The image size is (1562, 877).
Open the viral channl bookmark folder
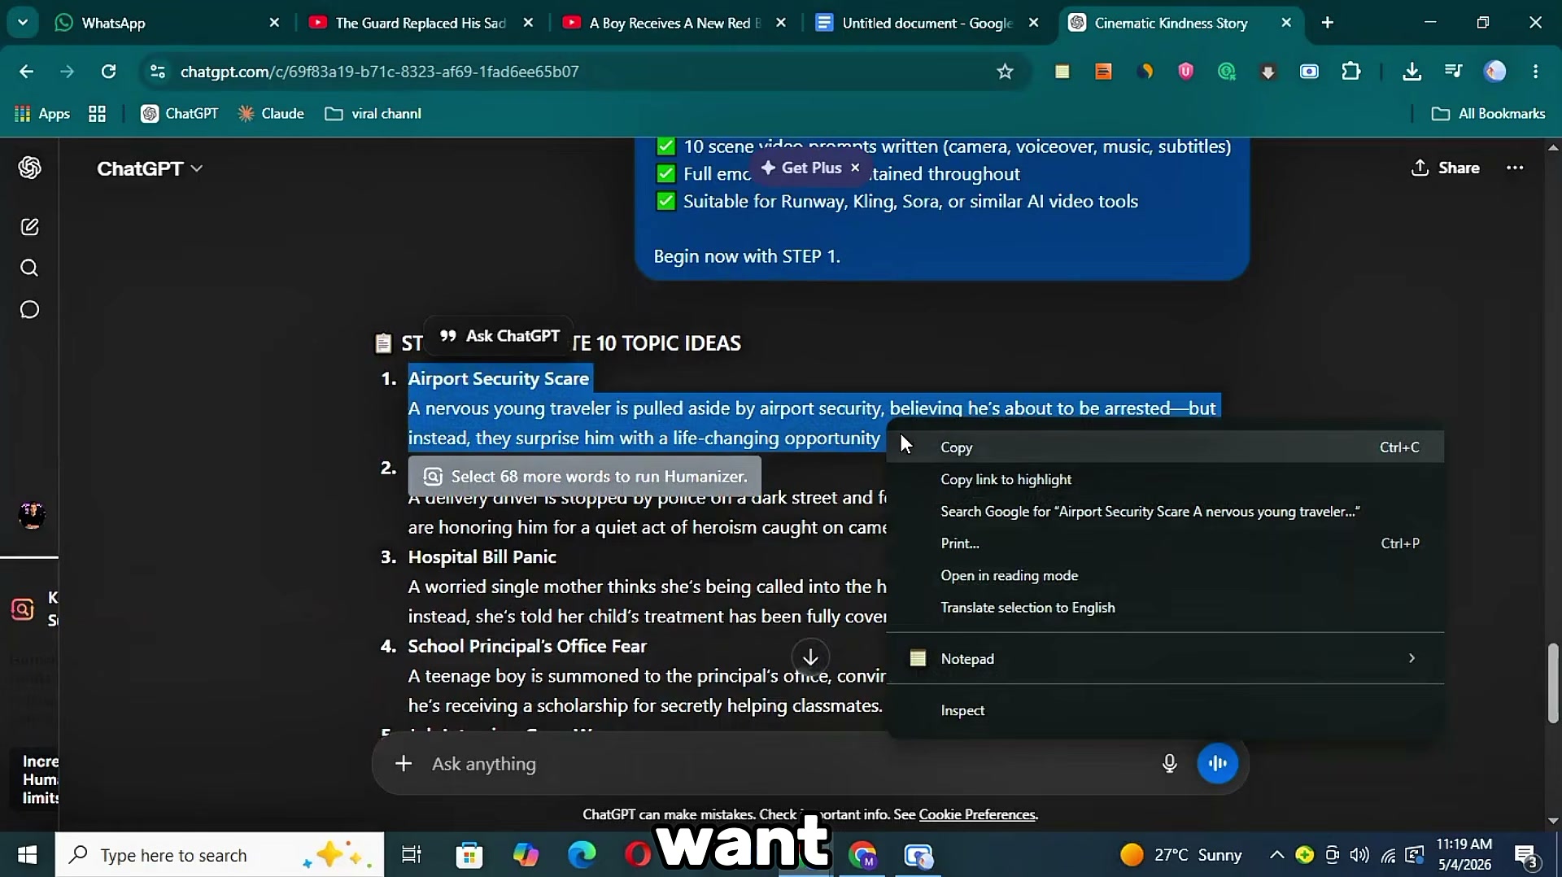(x=373, y=114)
